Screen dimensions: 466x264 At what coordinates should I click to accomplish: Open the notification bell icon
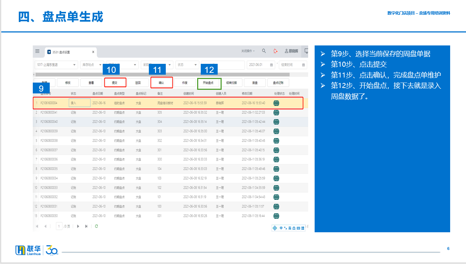(x=275, y=51)
